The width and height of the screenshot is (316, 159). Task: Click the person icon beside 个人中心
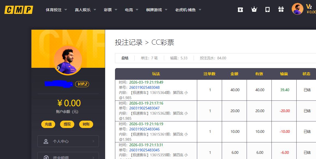click(x=46, y=141)
